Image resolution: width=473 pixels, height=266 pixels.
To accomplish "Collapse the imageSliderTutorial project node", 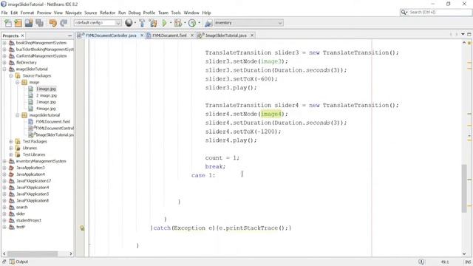I will [4, 69].
